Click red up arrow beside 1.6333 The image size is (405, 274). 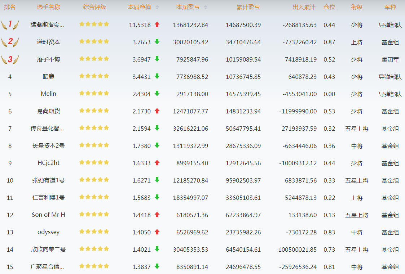coord(157,163)
